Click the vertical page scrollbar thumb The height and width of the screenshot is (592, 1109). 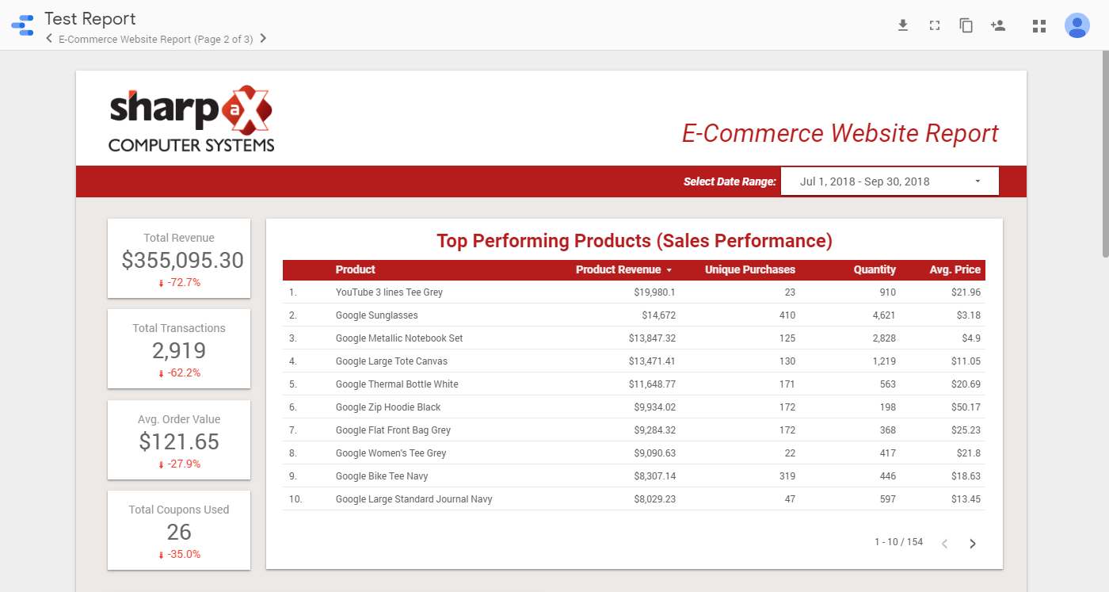tap(1105, 155)
